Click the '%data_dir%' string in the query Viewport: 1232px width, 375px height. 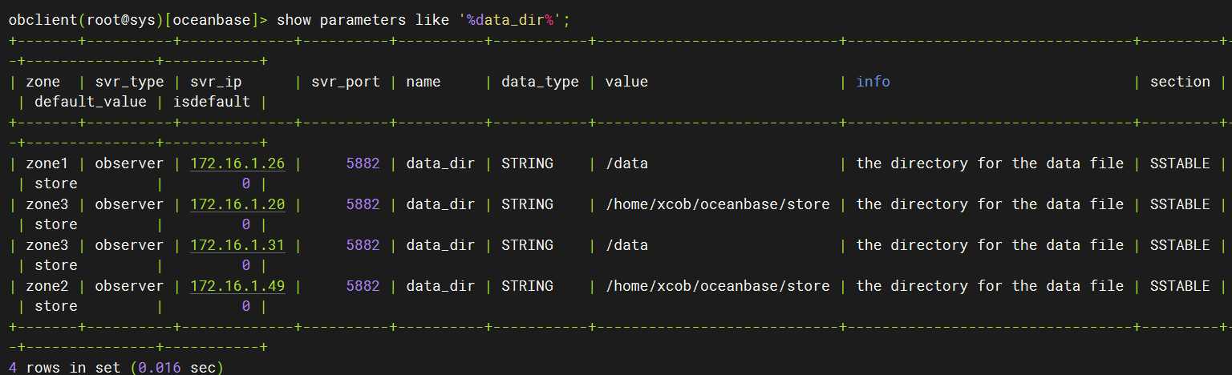514,19
